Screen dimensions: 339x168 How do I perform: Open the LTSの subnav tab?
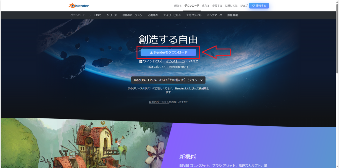coord(98,15)
